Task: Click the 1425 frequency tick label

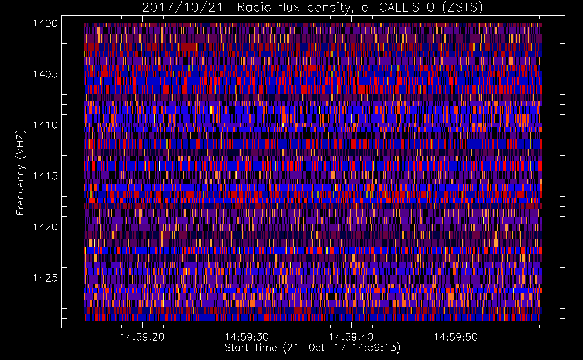Action: point(45,278)
